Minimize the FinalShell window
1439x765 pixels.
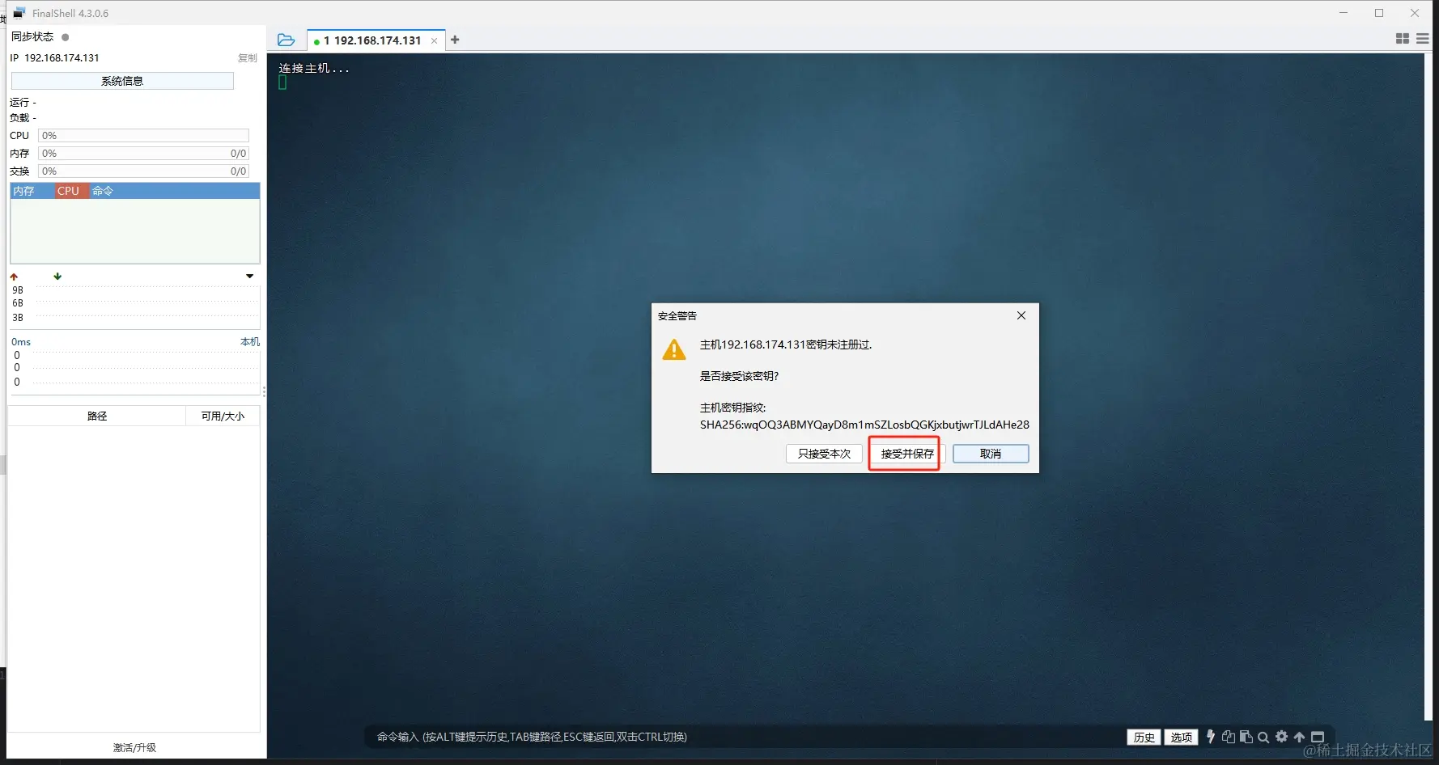click(1343, 13)
